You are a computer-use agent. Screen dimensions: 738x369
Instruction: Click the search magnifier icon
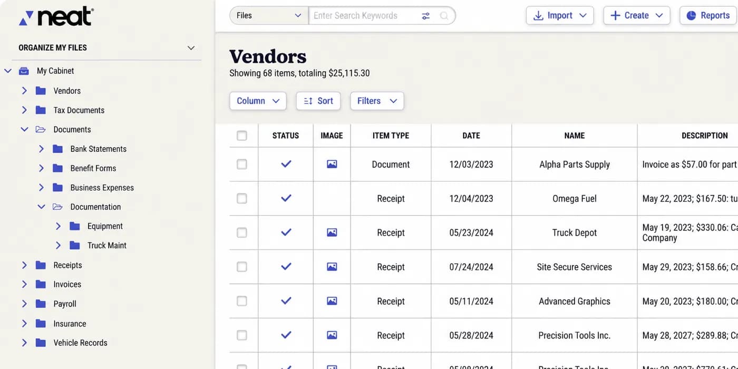click(x=444, y=16)
